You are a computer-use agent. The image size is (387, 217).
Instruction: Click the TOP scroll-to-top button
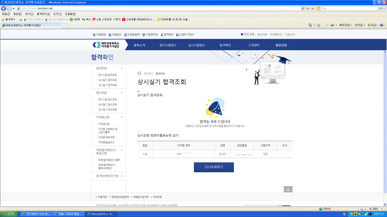[288, 189]
